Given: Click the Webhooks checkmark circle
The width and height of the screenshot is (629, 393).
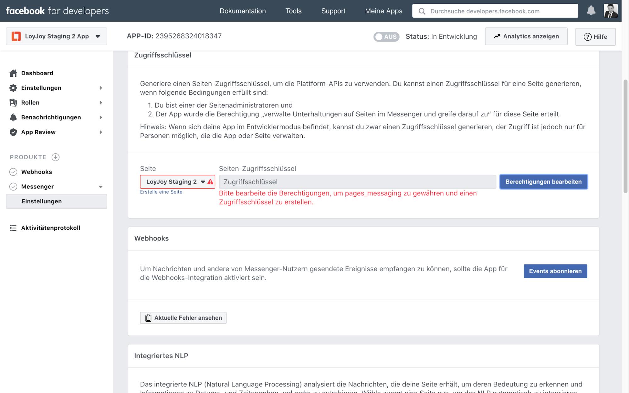Looking at the screenshot, I should point(13,172).
